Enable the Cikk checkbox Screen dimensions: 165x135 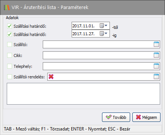coord(9,55)
